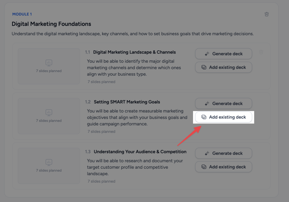Open lesson title Digital Marketing Landscape & Channels

tap(134, 52)
